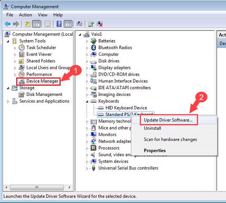Choose Update Driver Software from context menu
Image resolution: width=226 pixels, height=203 pixels.
(174, 120)
